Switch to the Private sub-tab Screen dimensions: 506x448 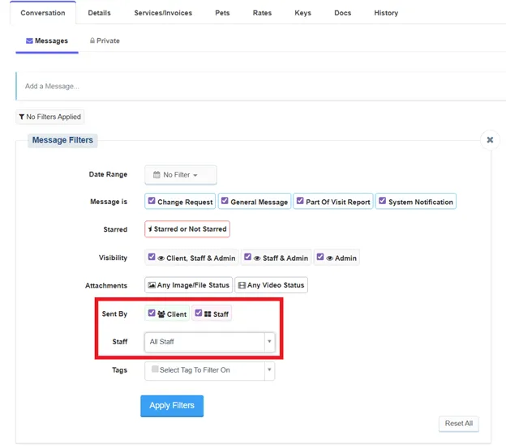tap(105, 41)
